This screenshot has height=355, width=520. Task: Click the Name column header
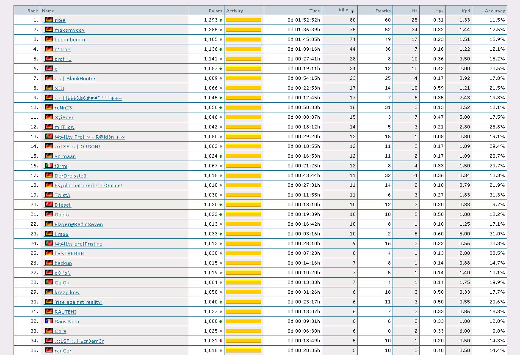click(48, 11)
